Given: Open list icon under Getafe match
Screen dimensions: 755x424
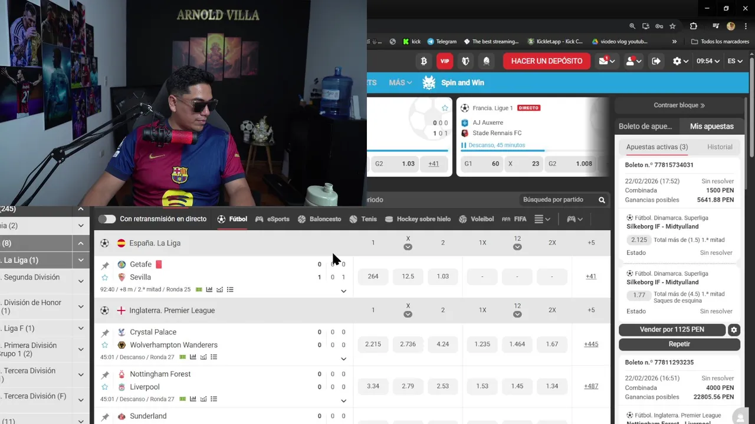Looking at the screenshot, I should click(230, 290).
